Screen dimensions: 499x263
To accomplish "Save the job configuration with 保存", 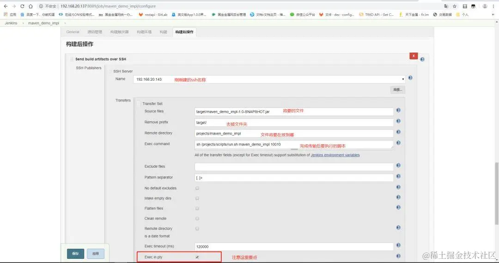I will click(x=75, y=254).
